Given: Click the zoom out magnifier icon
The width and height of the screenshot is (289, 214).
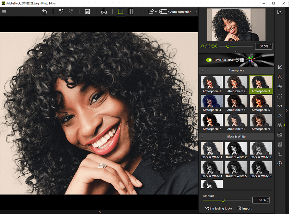Looking at the screenshot, I should [202, 46].
